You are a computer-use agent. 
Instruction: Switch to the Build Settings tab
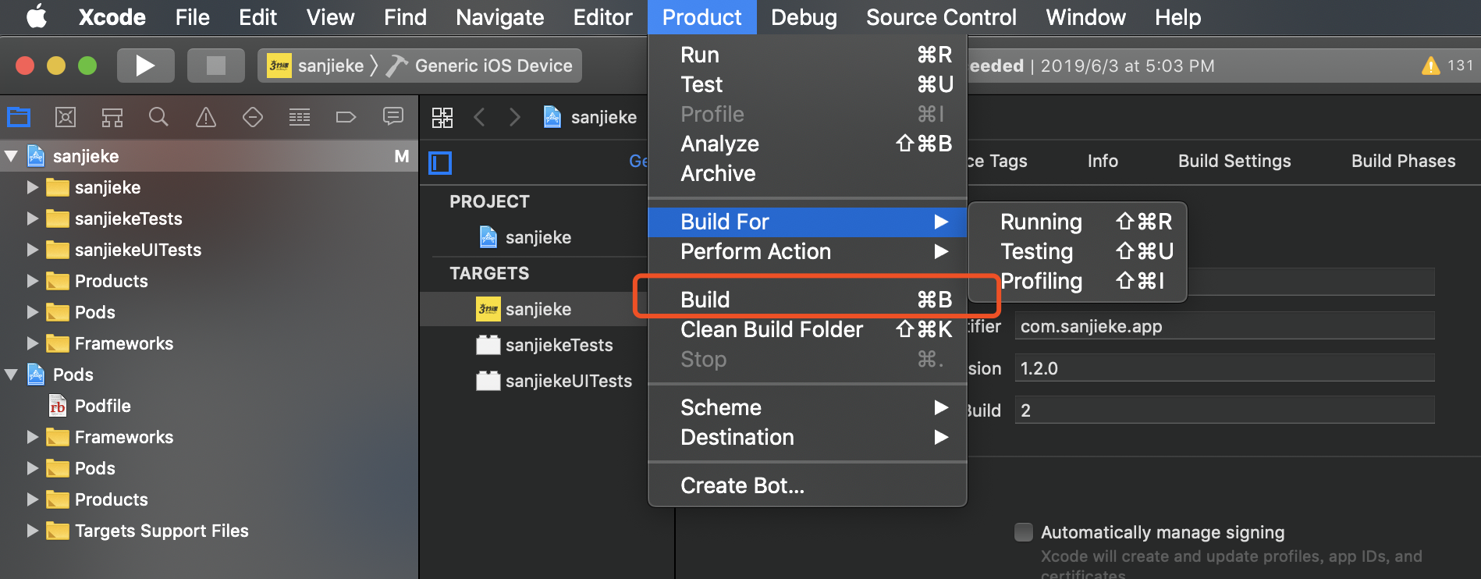click(x=1234, y=161)
